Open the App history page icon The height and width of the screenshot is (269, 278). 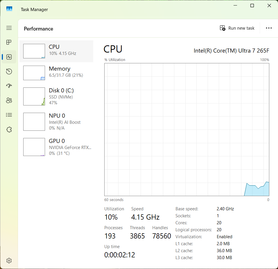(x=9, y=71)
